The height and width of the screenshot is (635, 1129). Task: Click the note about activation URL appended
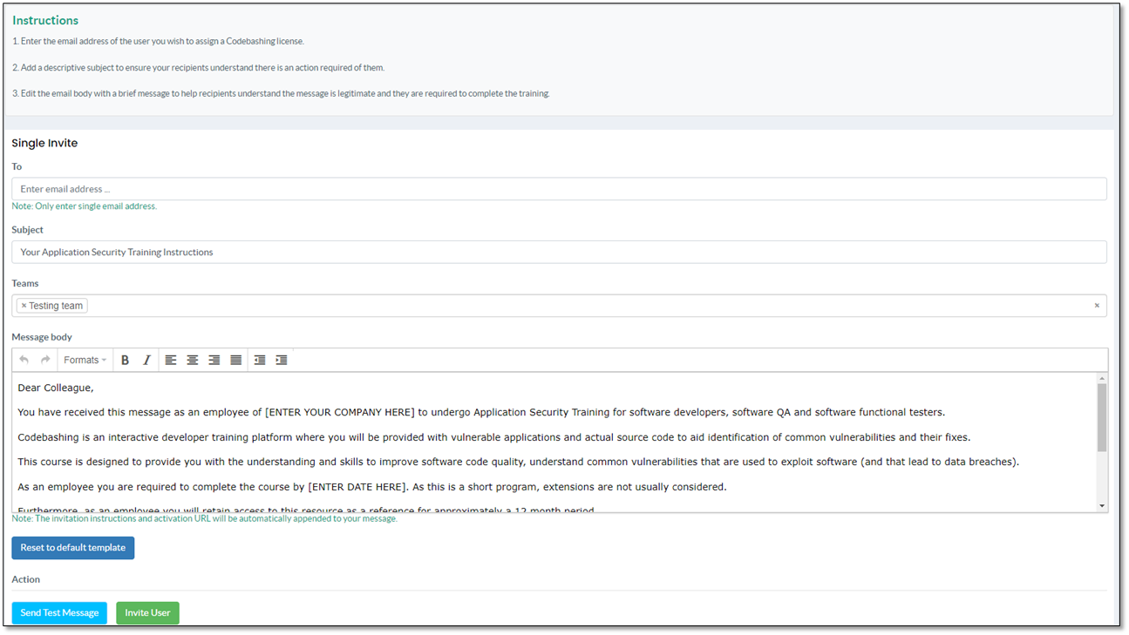click(205, 518)
